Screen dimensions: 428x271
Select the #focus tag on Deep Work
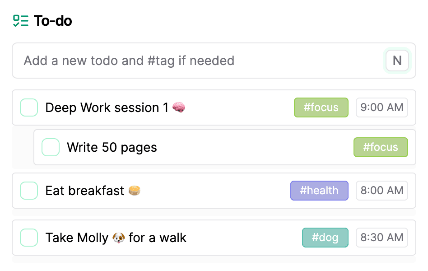click(x=321, y=107)
